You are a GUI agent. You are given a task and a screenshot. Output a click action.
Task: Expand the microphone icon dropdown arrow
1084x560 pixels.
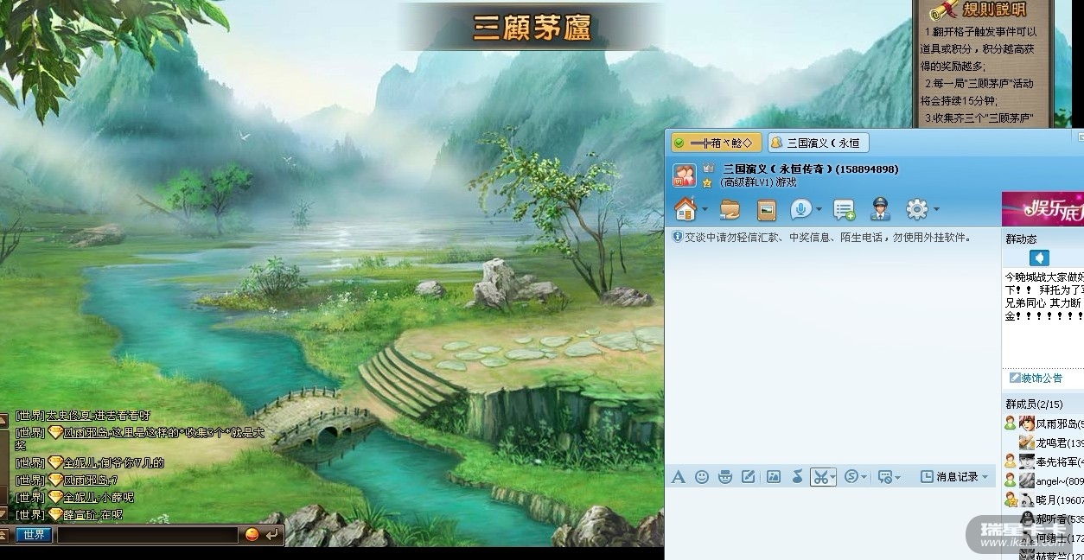[x=819, y=210]
